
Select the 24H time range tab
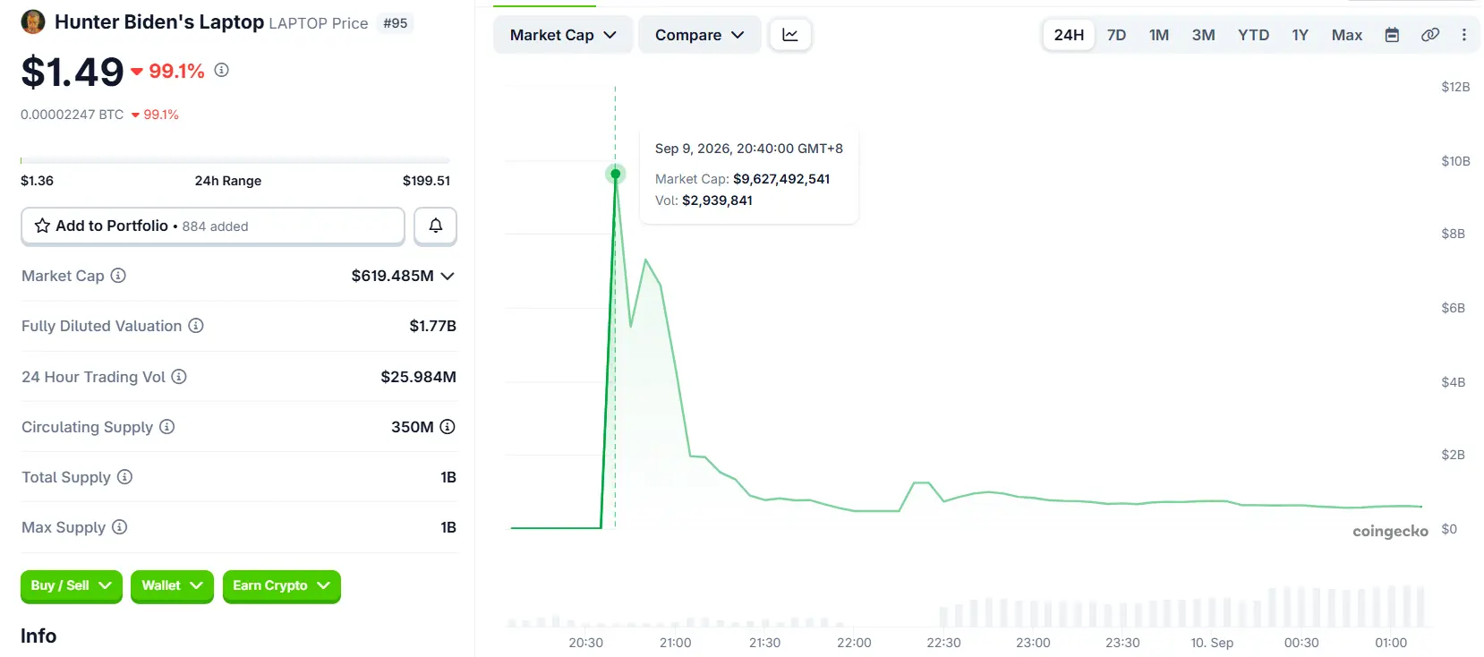click(1069, 35)
